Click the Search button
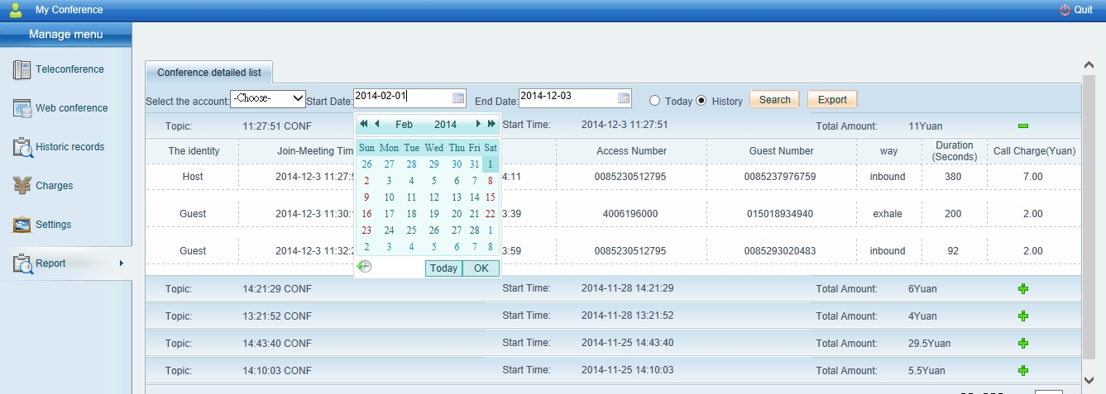 [x=775, y=100]
